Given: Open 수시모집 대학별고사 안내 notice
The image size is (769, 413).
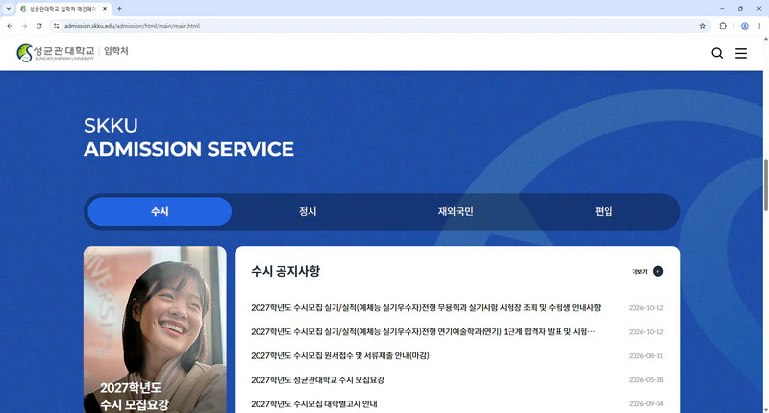Looking at the screenshot, I should click(x=314, y=403).
